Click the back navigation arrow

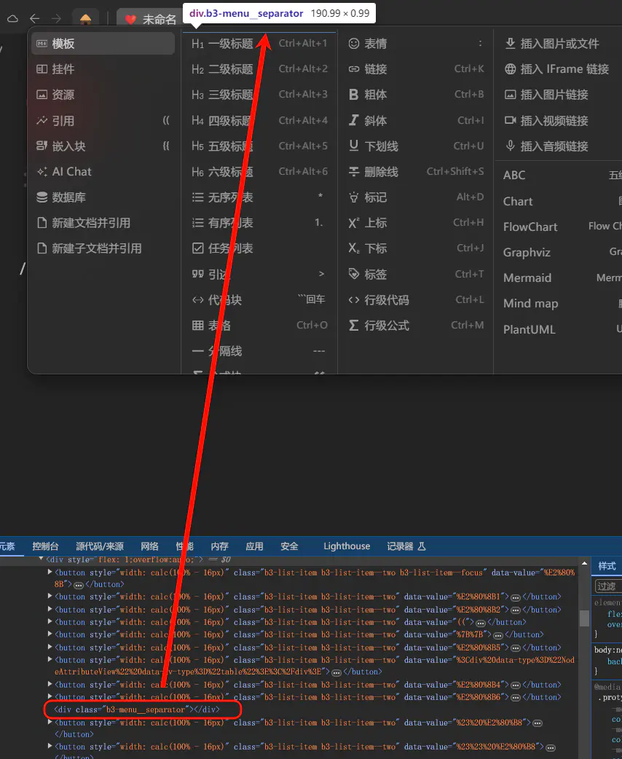(x=34, y=19)
